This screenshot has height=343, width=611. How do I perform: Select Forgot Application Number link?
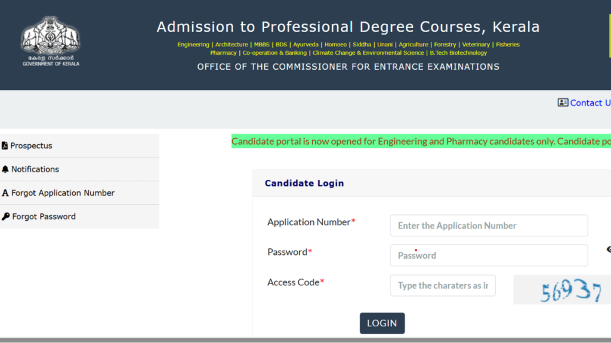(63, 193)
